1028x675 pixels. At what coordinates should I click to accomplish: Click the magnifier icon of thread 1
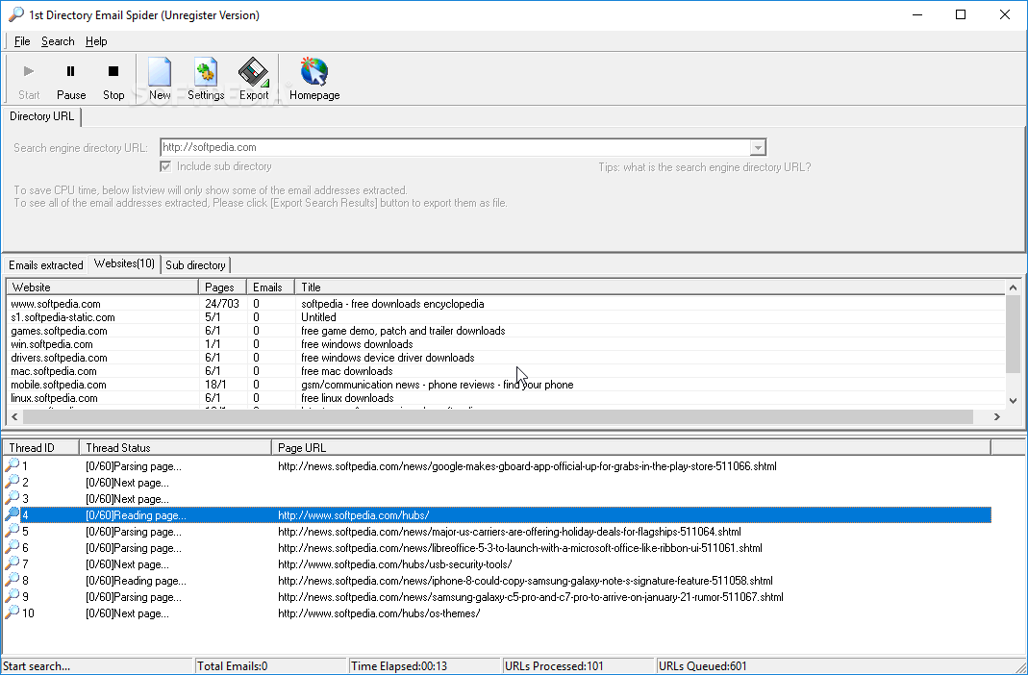pos(12,465)
